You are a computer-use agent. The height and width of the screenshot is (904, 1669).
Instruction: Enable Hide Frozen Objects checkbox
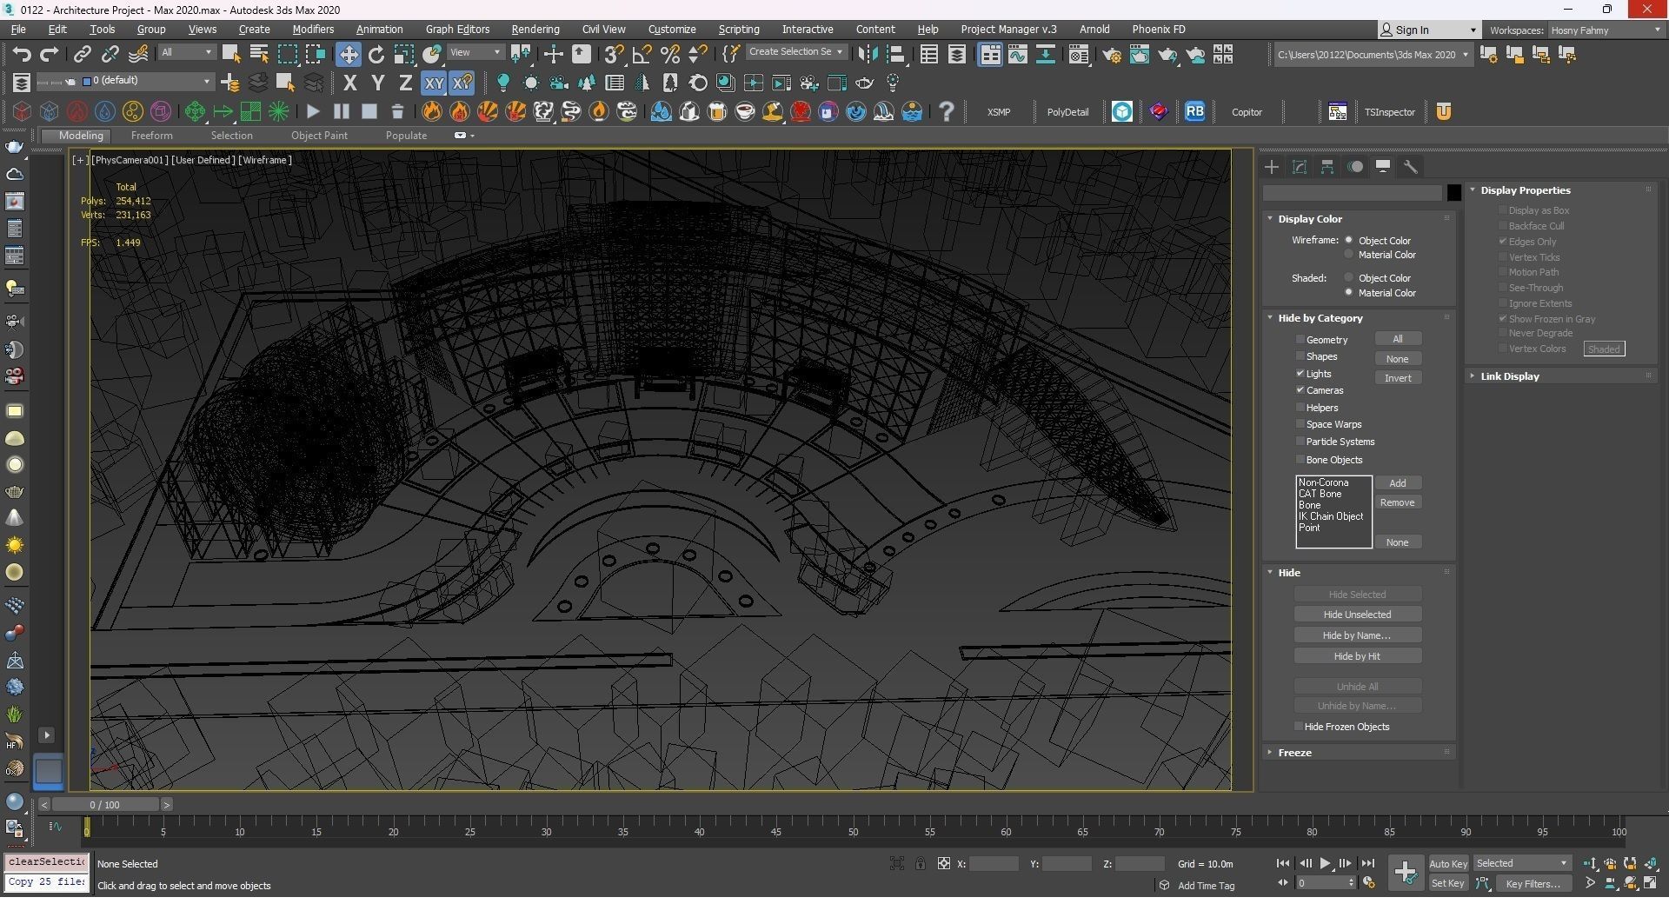click(x=1299, y=727)
